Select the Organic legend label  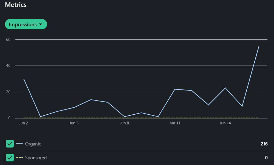(33, 144)
